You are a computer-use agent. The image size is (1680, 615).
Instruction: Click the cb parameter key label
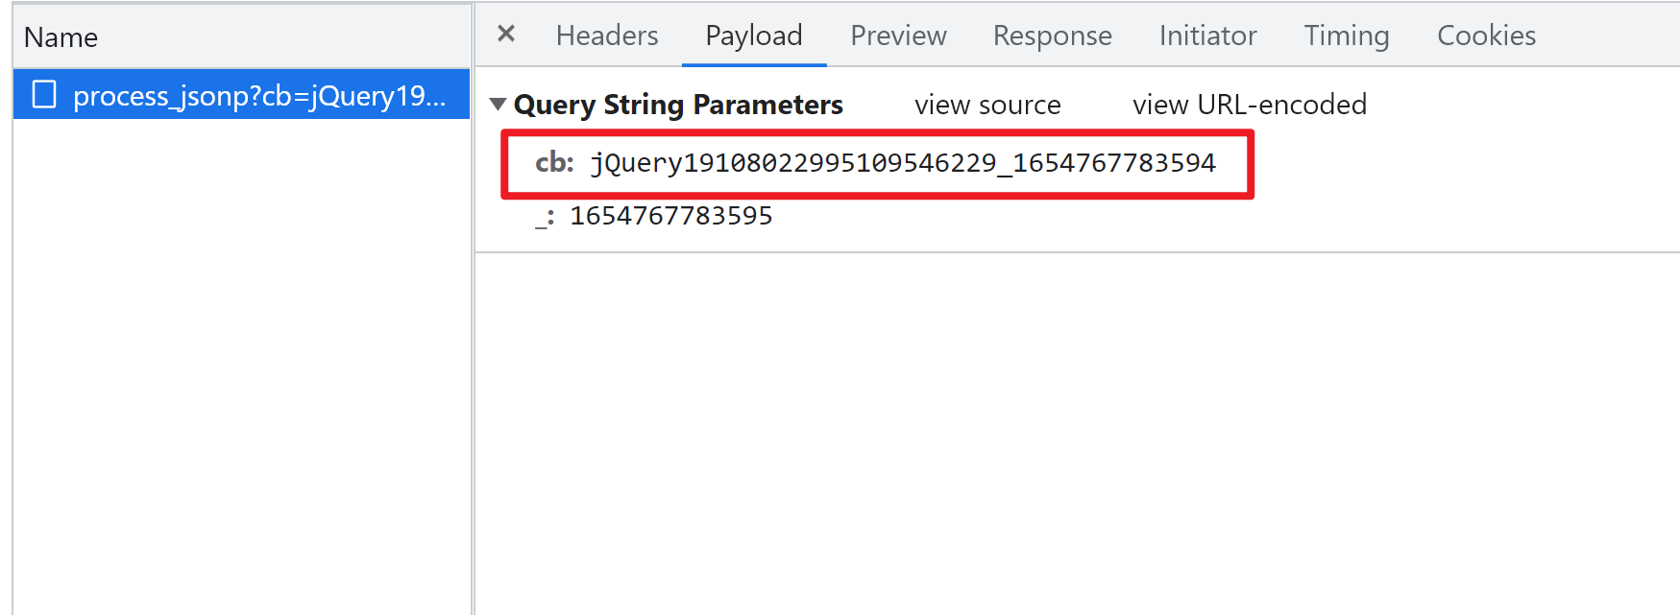(x=554, y=163)
